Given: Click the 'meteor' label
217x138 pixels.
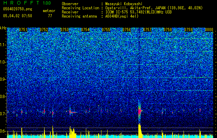Looking at the screenshot, I should tap(49, 11).
